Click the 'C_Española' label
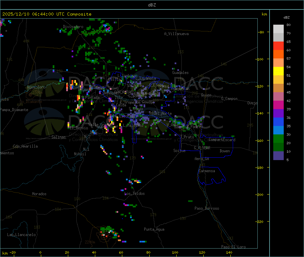Image resolution: width=304 pixels, height=257 pixels. 146,78
